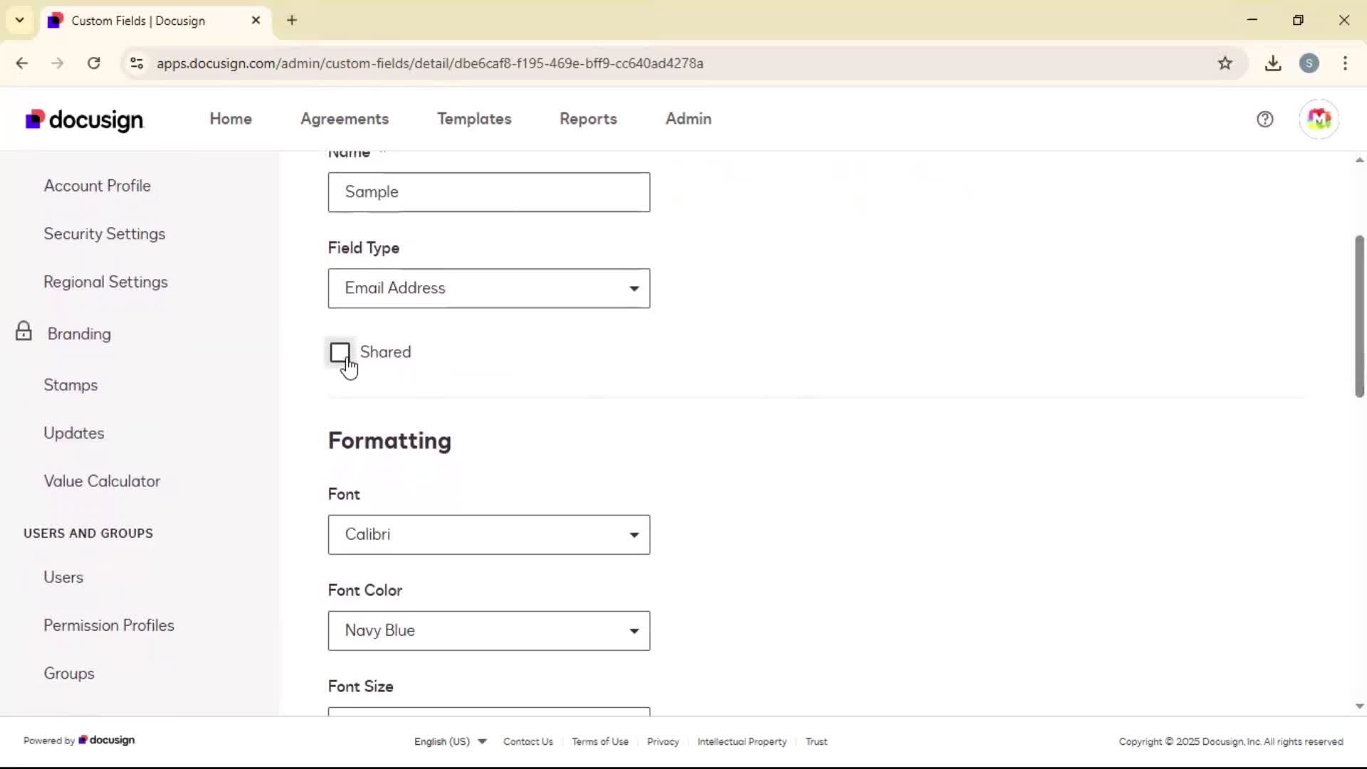This screenshot has width=1367, height=769.
Task: Open Terms of Use footer link
Action: pyautogui.click(x=600, y=741)
